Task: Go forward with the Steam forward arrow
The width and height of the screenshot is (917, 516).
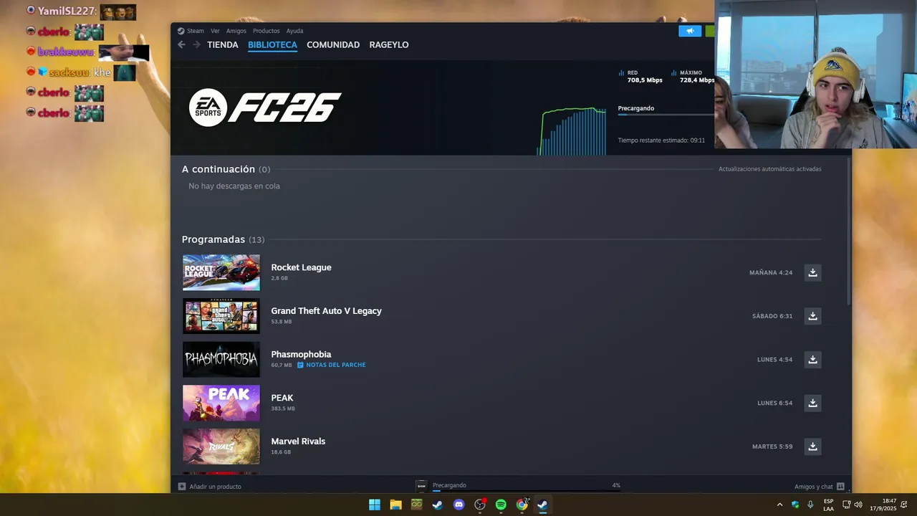Action: 196,44
